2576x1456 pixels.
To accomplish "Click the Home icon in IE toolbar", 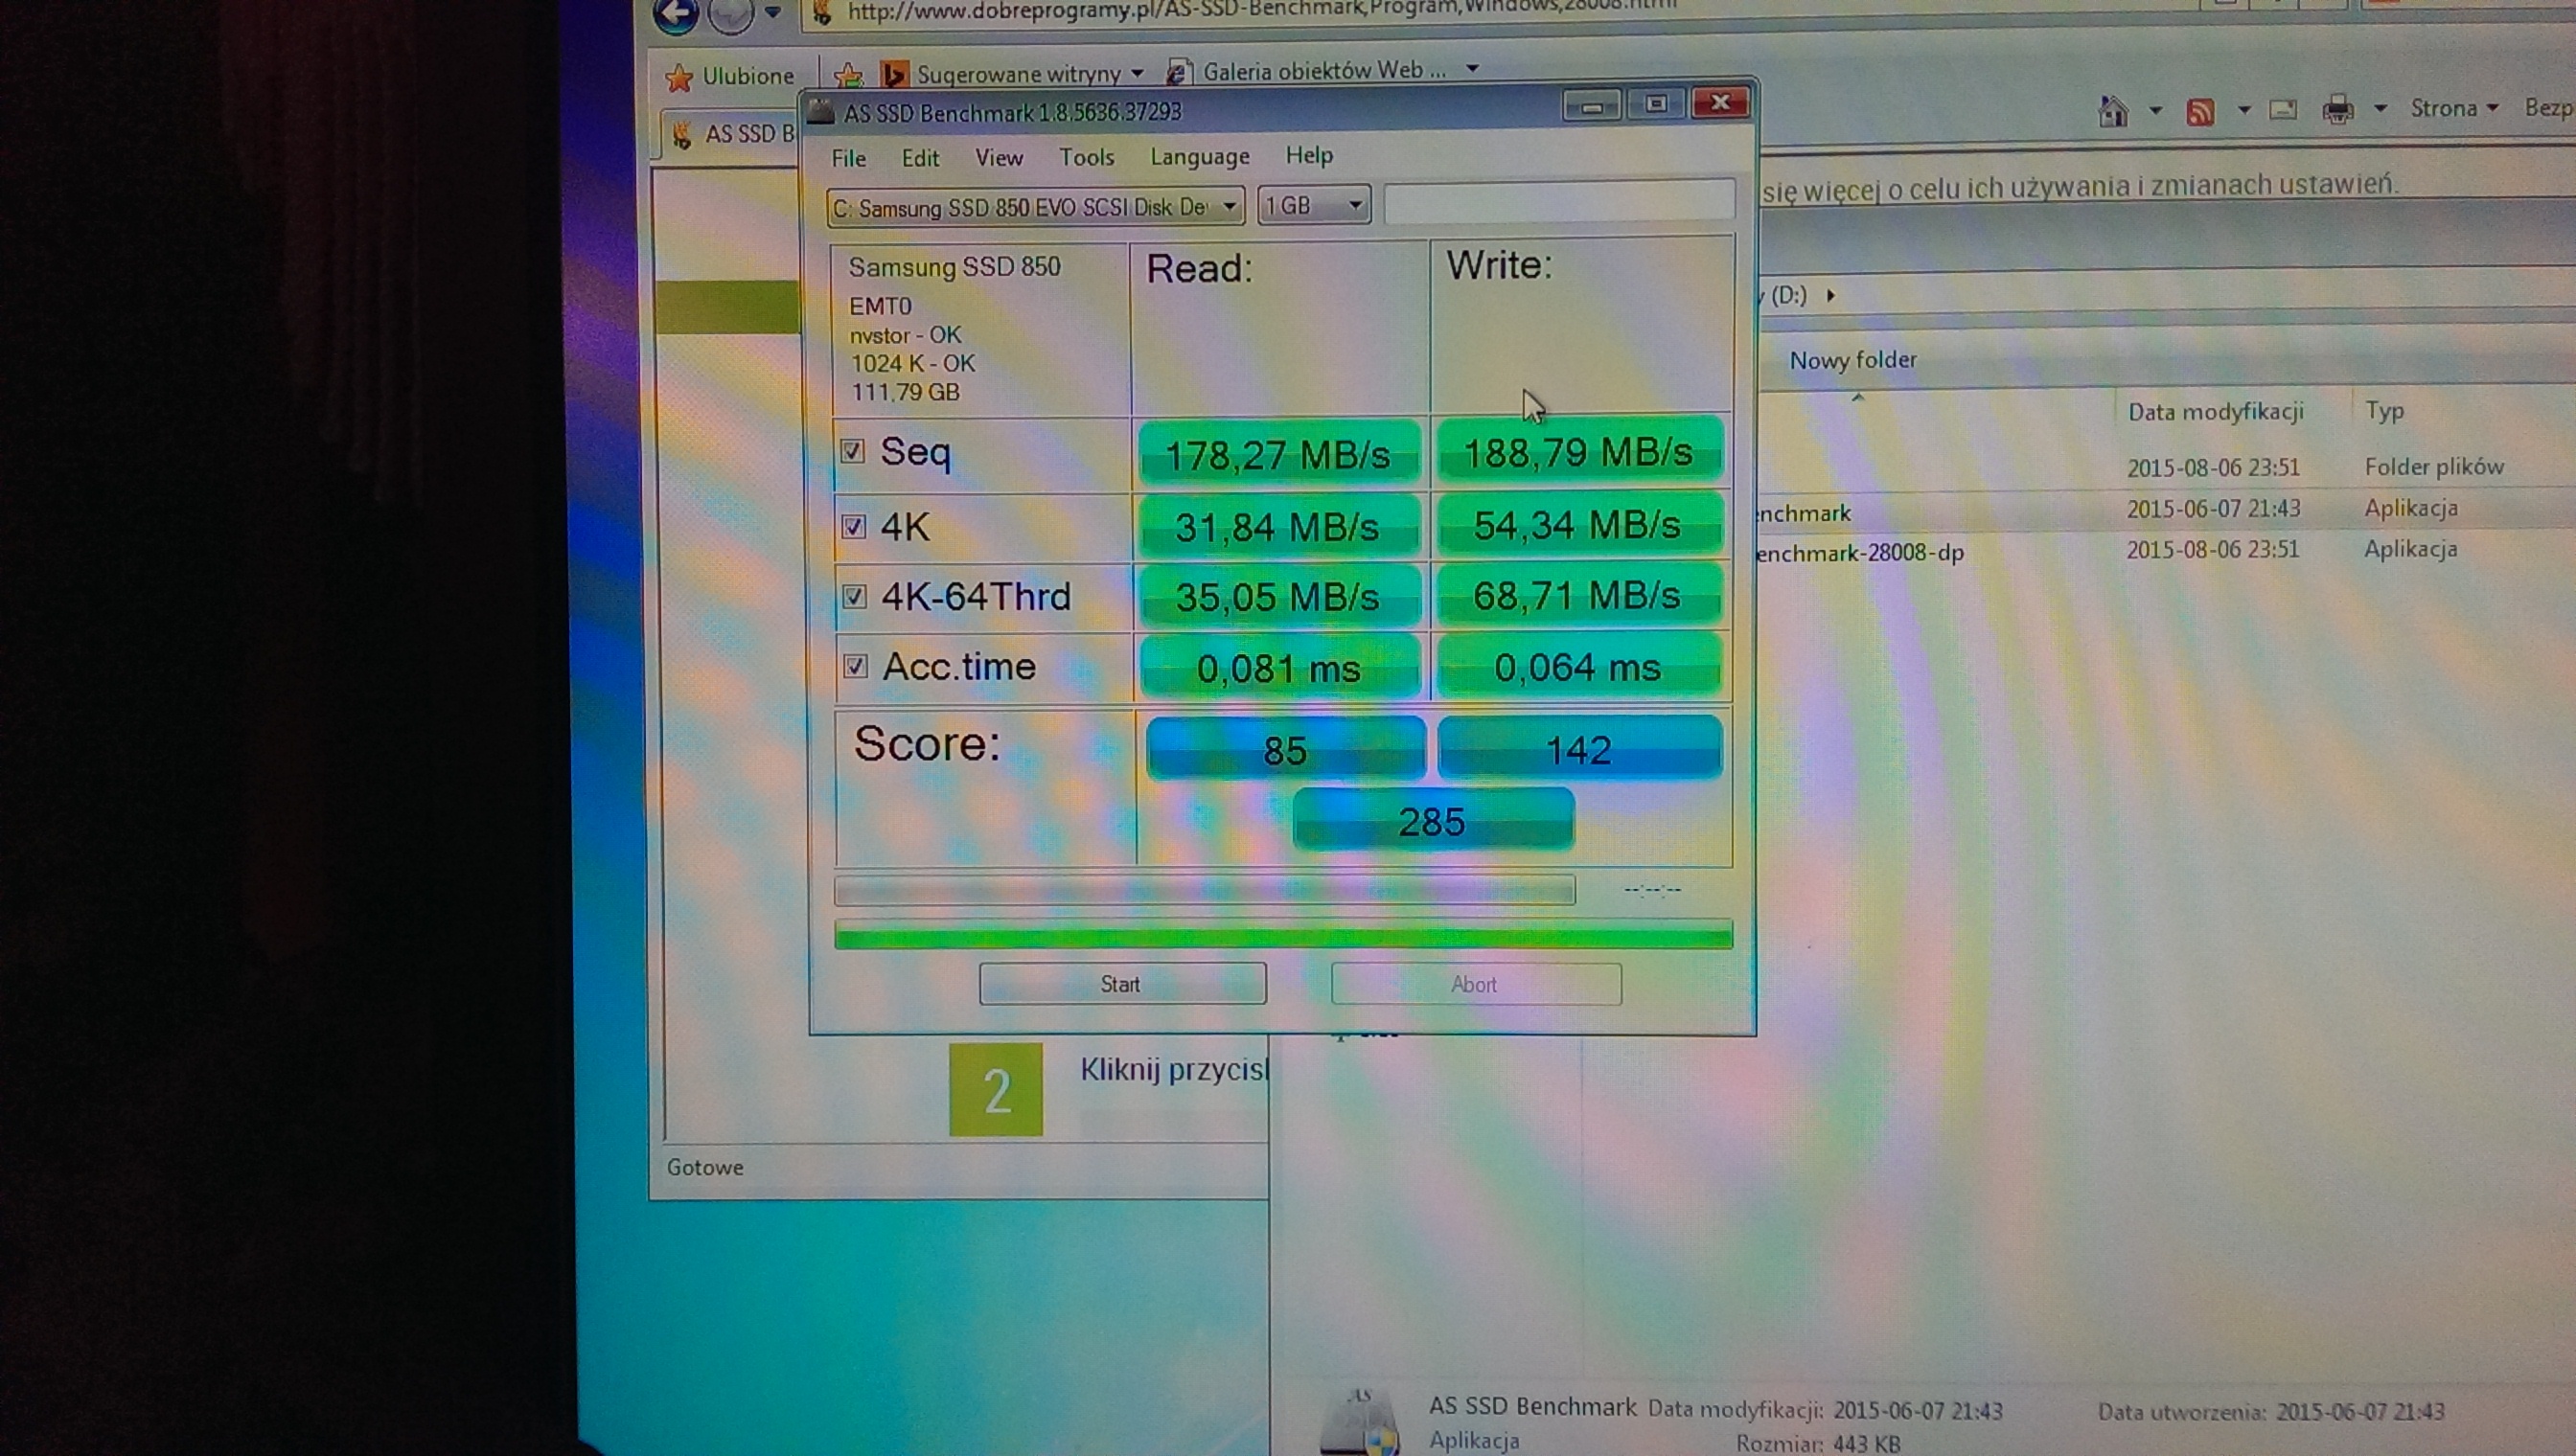I will click(x=2113, y=111).
